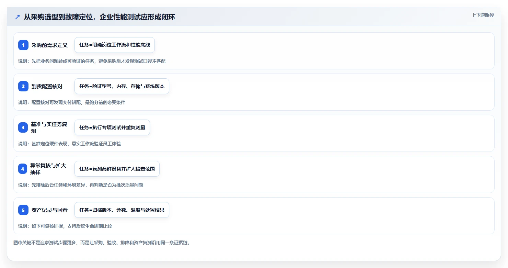Select step number 4 badge

(23, 169)
